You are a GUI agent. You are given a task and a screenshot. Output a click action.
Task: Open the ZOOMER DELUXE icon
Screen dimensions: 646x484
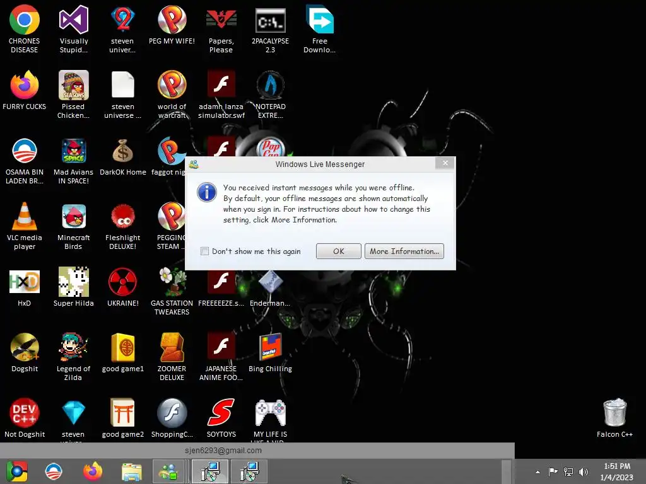click(172, 357)
